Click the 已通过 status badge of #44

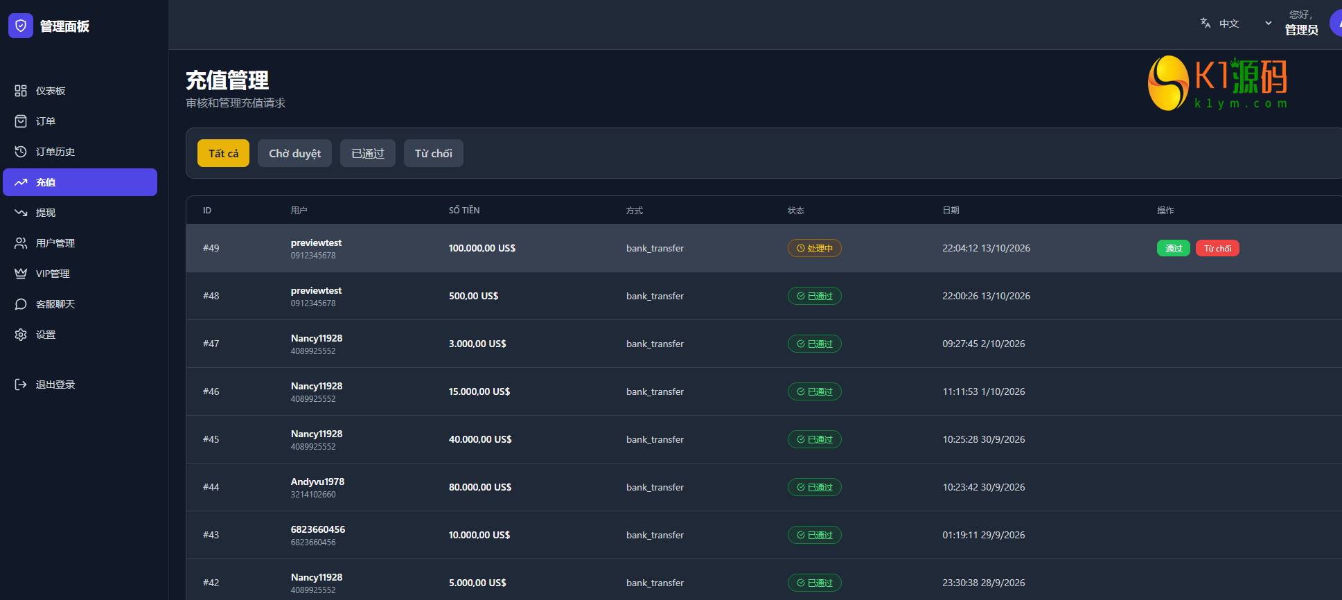coord(815,487)
